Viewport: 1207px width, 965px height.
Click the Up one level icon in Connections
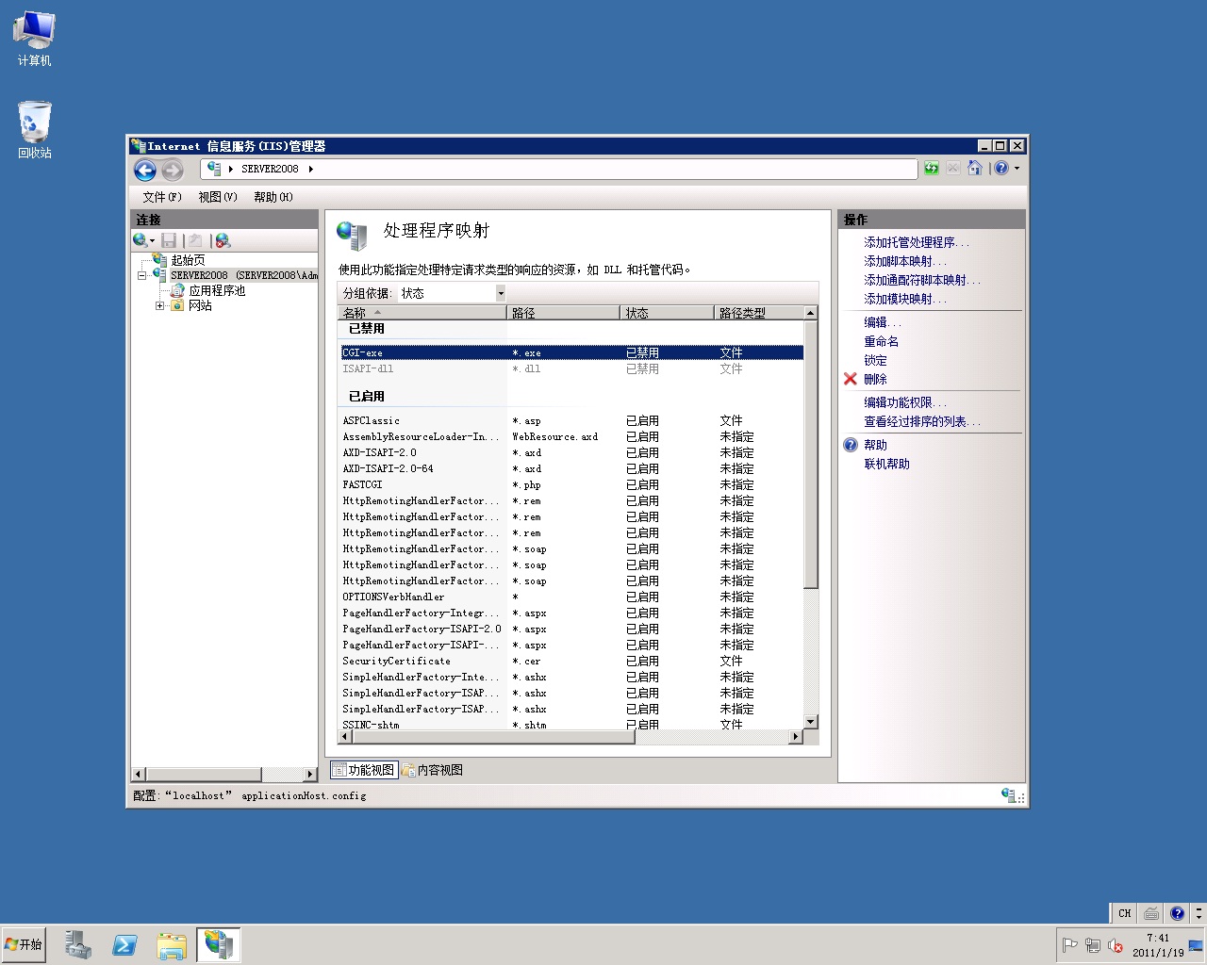click(194, 240)
